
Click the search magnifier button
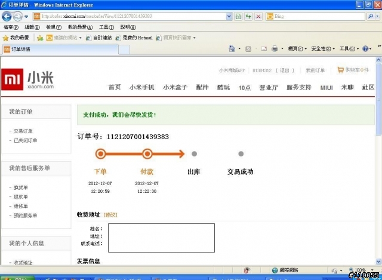point(371,16)
